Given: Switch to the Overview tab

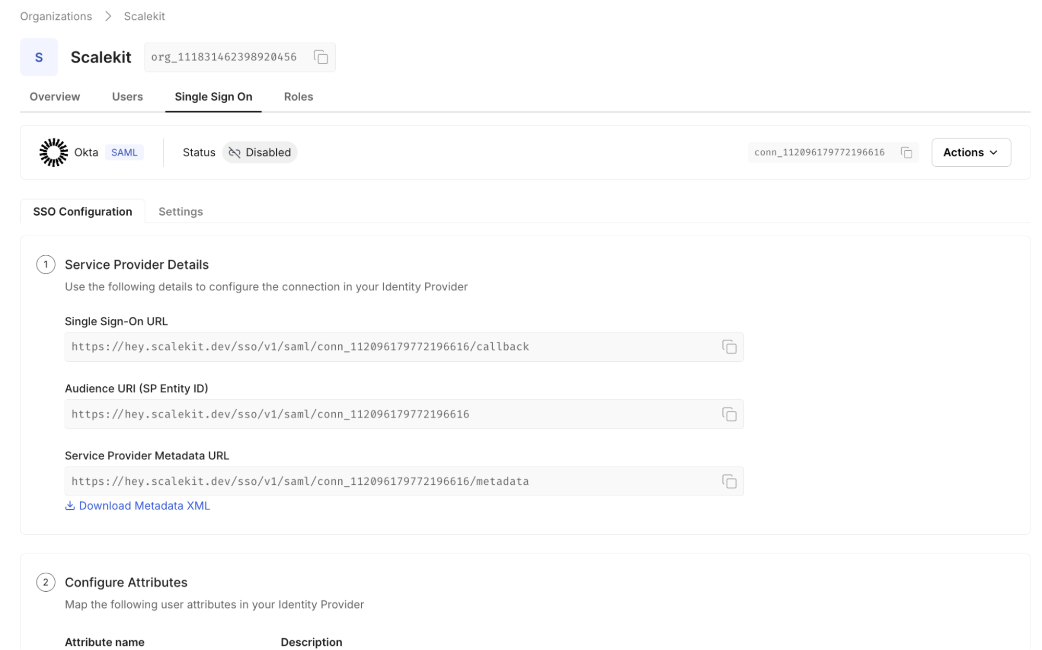Looking at the screenshot, I should (x=55, y=96).
